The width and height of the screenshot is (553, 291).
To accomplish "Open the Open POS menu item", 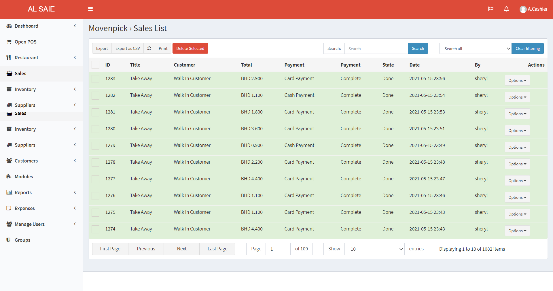I will pyautogui.click(x=41, y=42).
